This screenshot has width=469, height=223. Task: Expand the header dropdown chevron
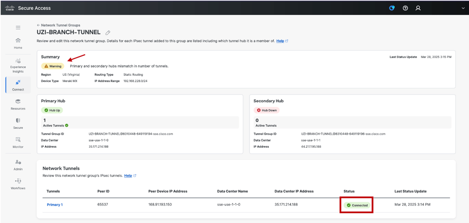tap(463, 8)
